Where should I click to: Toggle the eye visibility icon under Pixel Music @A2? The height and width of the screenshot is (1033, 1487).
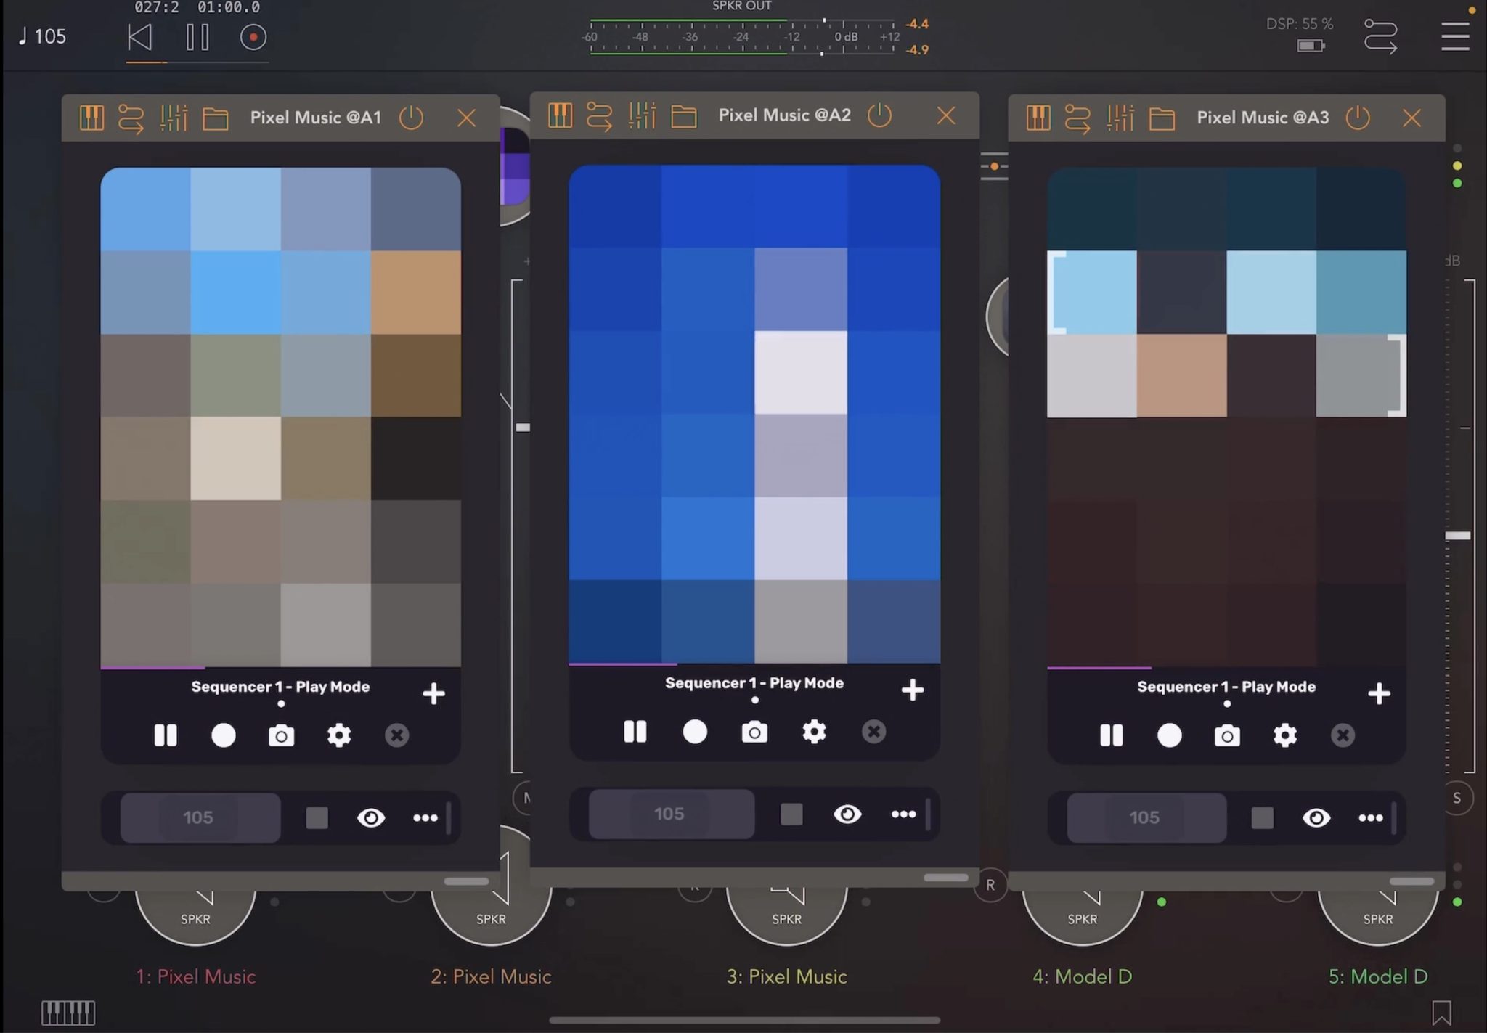point(847,814)
